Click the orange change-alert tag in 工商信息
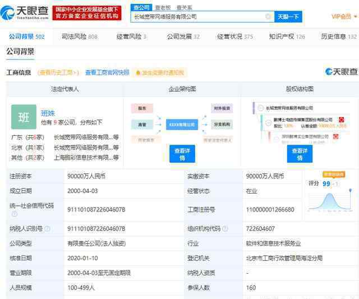This screenshot has width=359, height=299. (160, 73)
